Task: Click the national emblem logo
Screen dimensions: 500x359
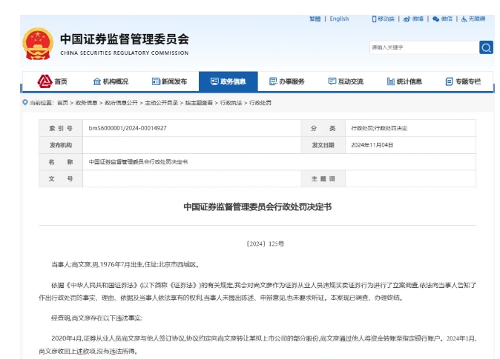Action: click(x=38, y=44)
